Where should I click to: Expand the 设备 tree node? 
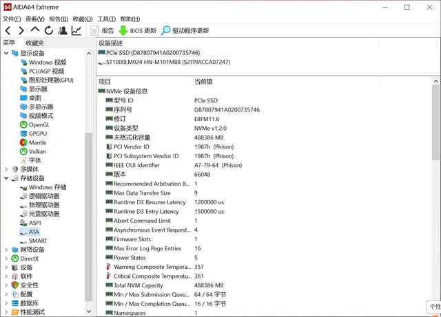[x=6, y=267]
